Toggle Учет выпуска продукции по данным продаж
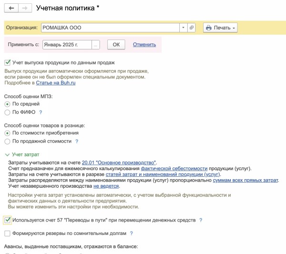Viewport: 286px width, 254px height. pyautogui.click(x=7, y=62)
